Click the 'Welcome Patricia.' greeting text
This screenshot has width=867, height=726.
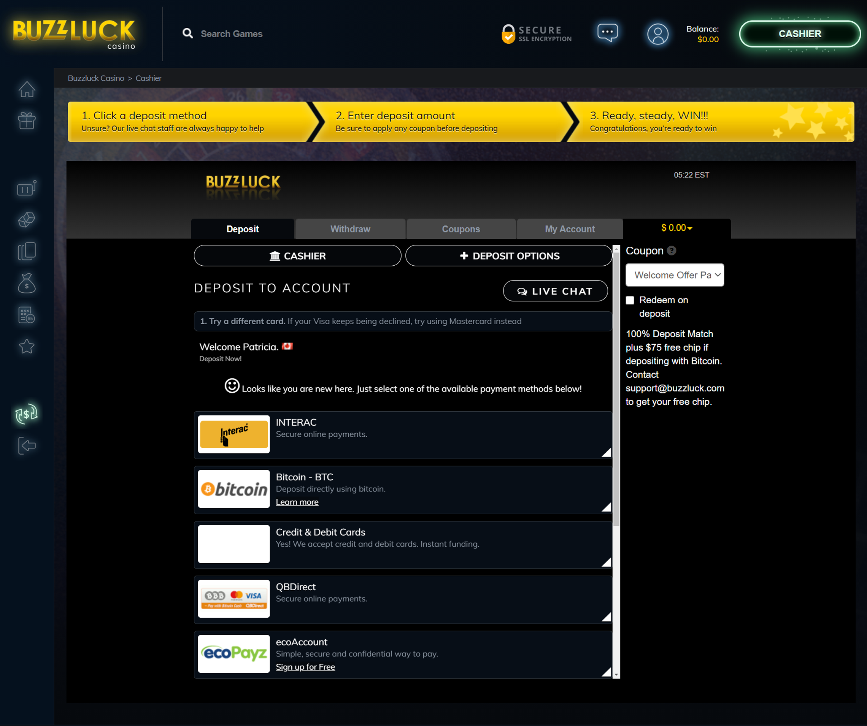coord(239,347)
